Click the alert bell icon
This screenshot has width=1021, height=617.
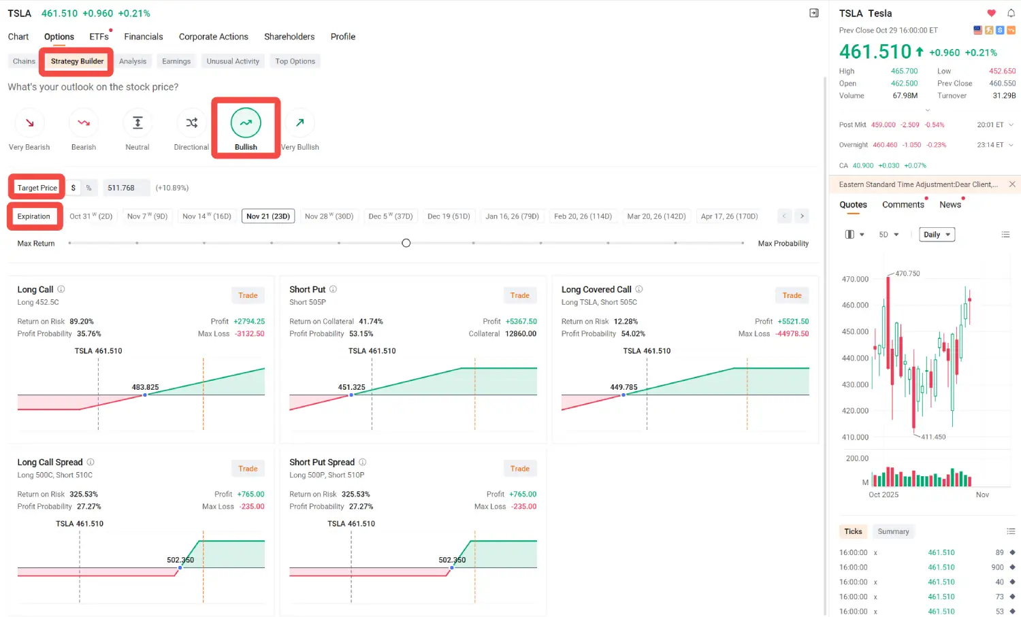tap(1011, 13)
